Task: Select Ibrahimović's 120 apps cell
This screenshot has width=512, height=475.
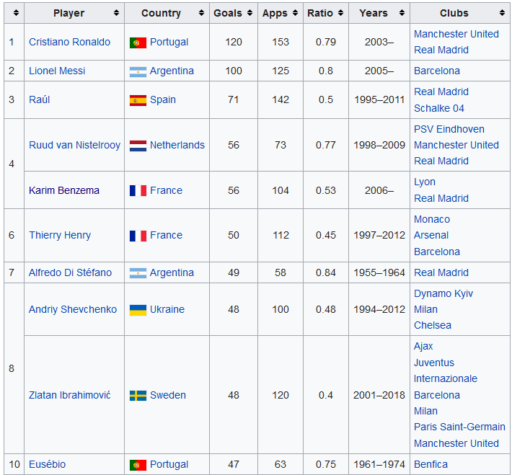Action: click(281, 395)
